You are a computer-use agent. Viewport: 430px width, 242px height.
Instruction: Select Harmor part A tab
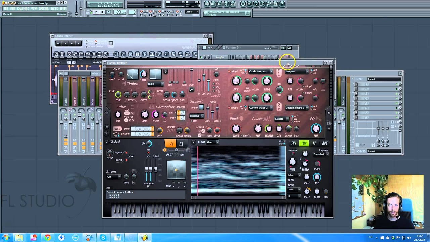tap(171, 144)
